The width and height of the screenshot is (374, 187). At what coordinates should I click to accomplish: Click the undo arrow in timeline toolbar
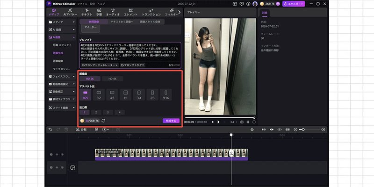[50, 129]
